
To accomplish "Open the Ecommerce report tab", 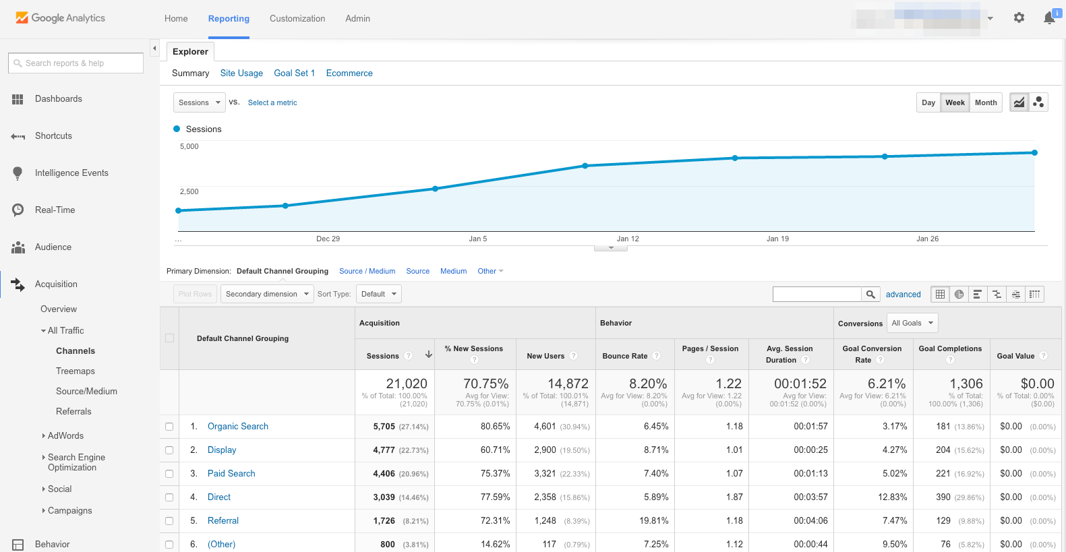I will point(349,73).
